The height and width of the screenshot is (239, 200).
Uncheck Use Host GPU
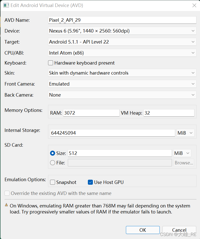[x=91, y=182]
